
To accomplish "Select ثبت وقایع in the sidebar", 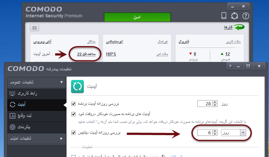I will [x=37, y=116].
